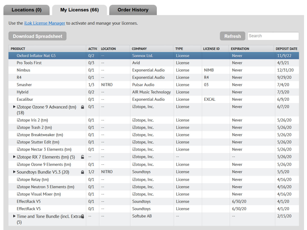Open the iLok License Manager link
Viewport: 307px width, 230px height.
[45, 23]
